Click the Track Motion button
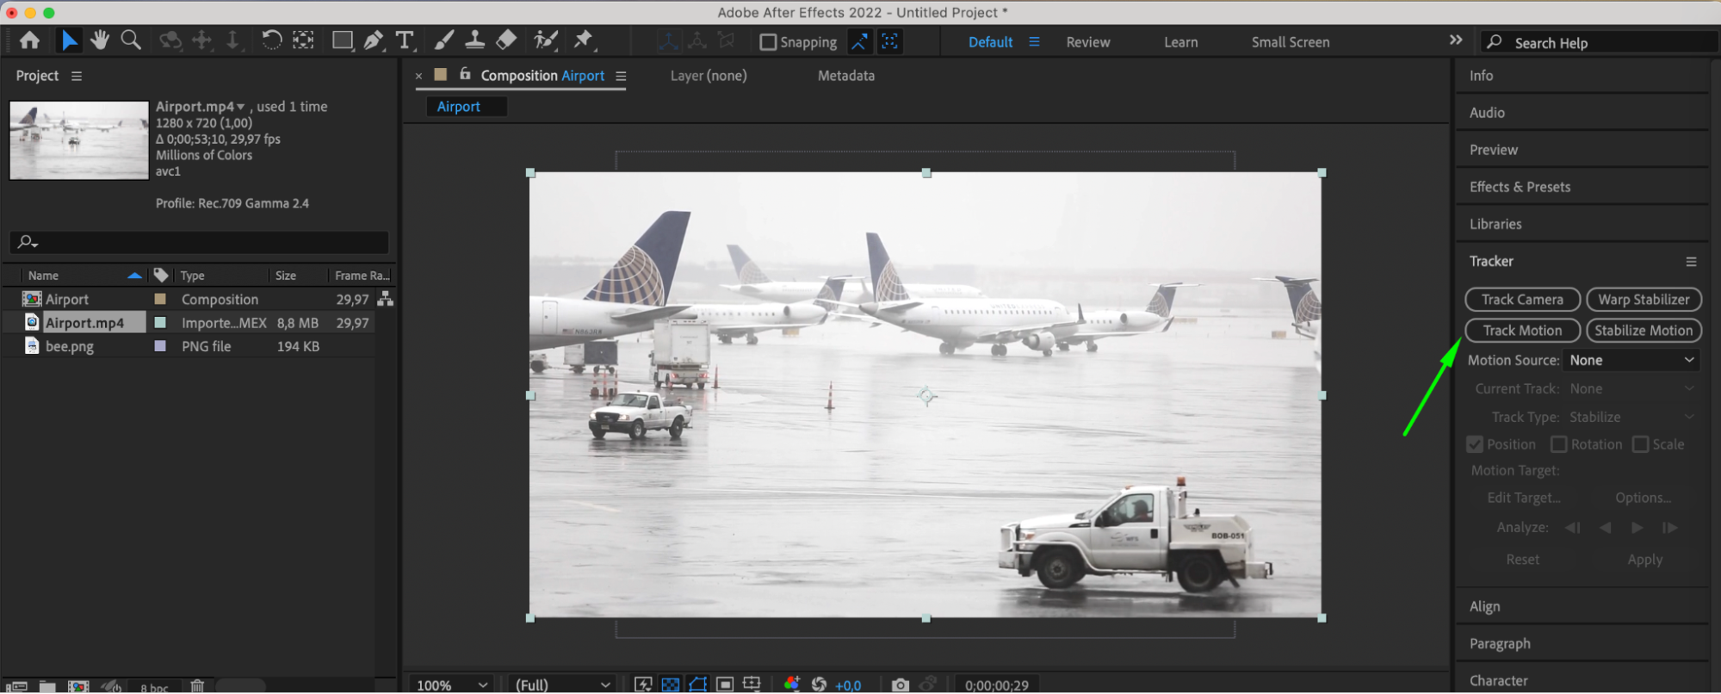Viewport: 1721px width, 694px height. (x=1522, y=331)
